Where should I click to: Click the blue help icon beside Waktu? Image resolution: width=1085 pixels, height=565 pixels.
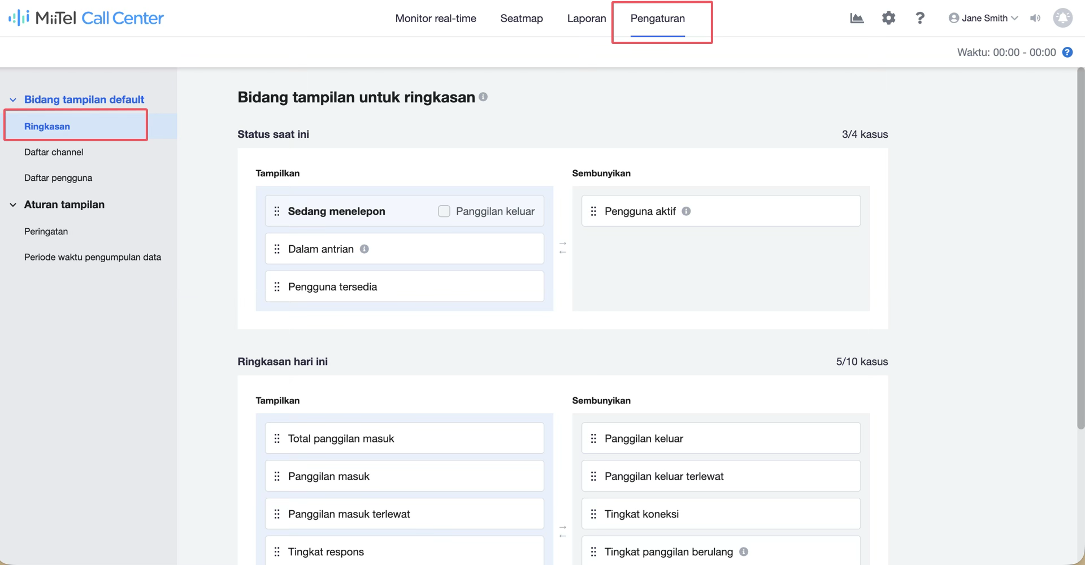pyautogui.click(x=1067, y=53)
